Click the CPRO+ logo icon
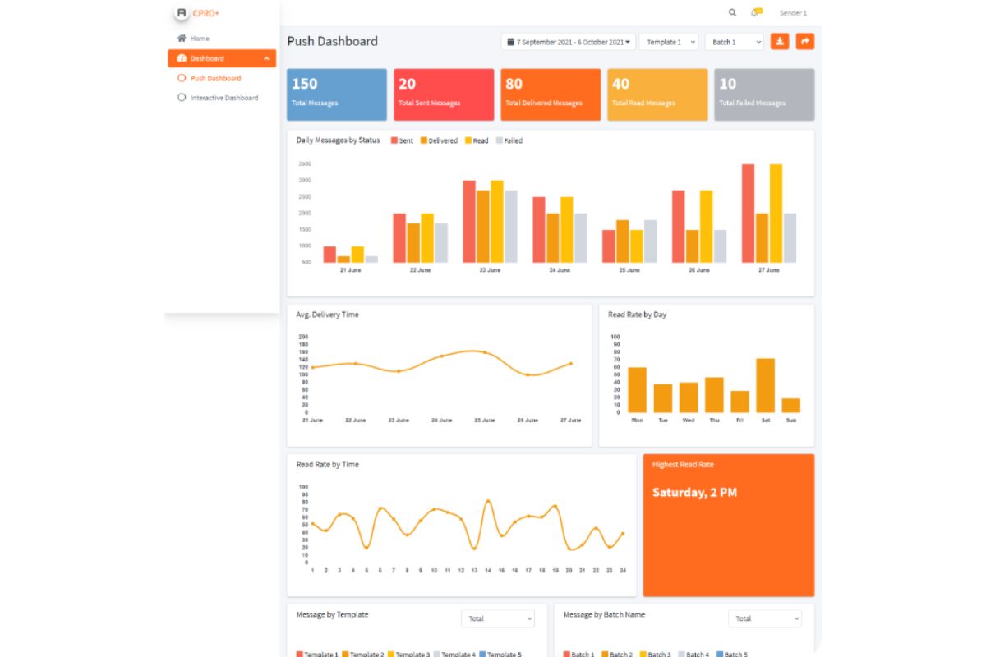The image size is (986, 657). click(182, 13)
